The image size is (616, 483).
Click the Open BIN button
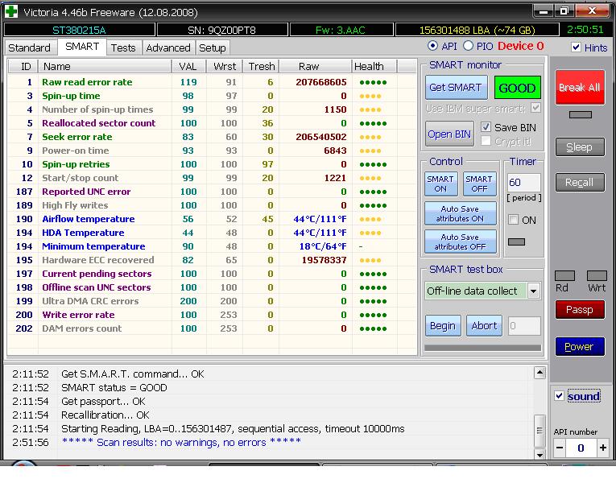(x=449, y=134)
